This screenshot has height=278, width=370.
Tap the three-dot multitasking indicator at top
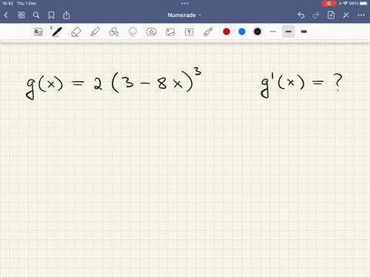185,3
